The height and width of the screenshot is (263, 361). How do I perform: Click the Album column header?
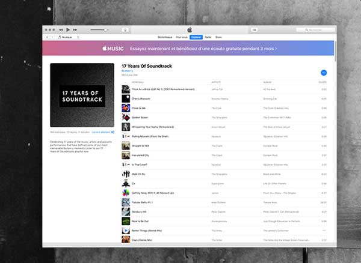tap(268, 82)
